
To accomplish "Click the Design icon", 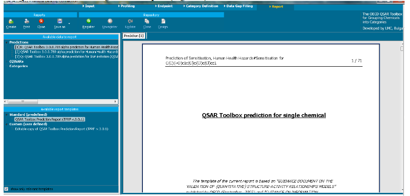I will pyautogui.click(x=163, y=21).
